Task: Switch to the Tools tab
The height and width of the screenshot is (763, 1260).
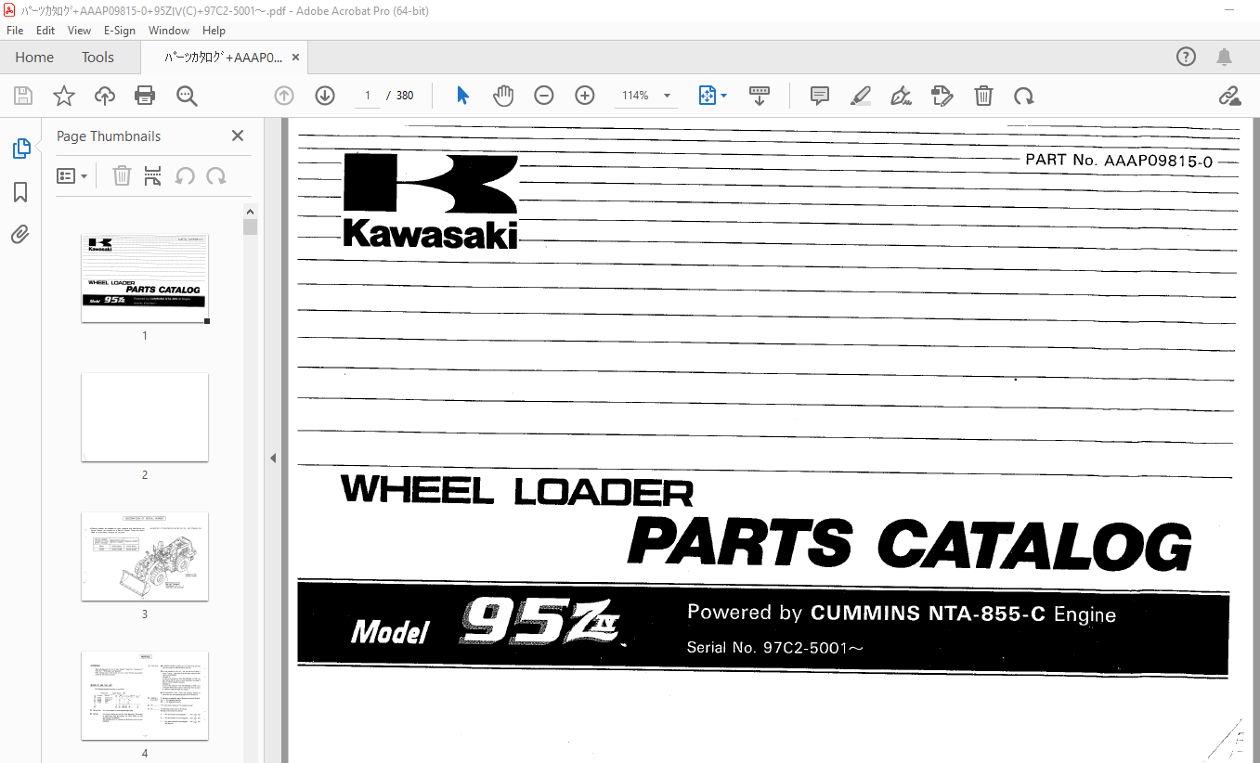Action: click(x=97, y=57)
